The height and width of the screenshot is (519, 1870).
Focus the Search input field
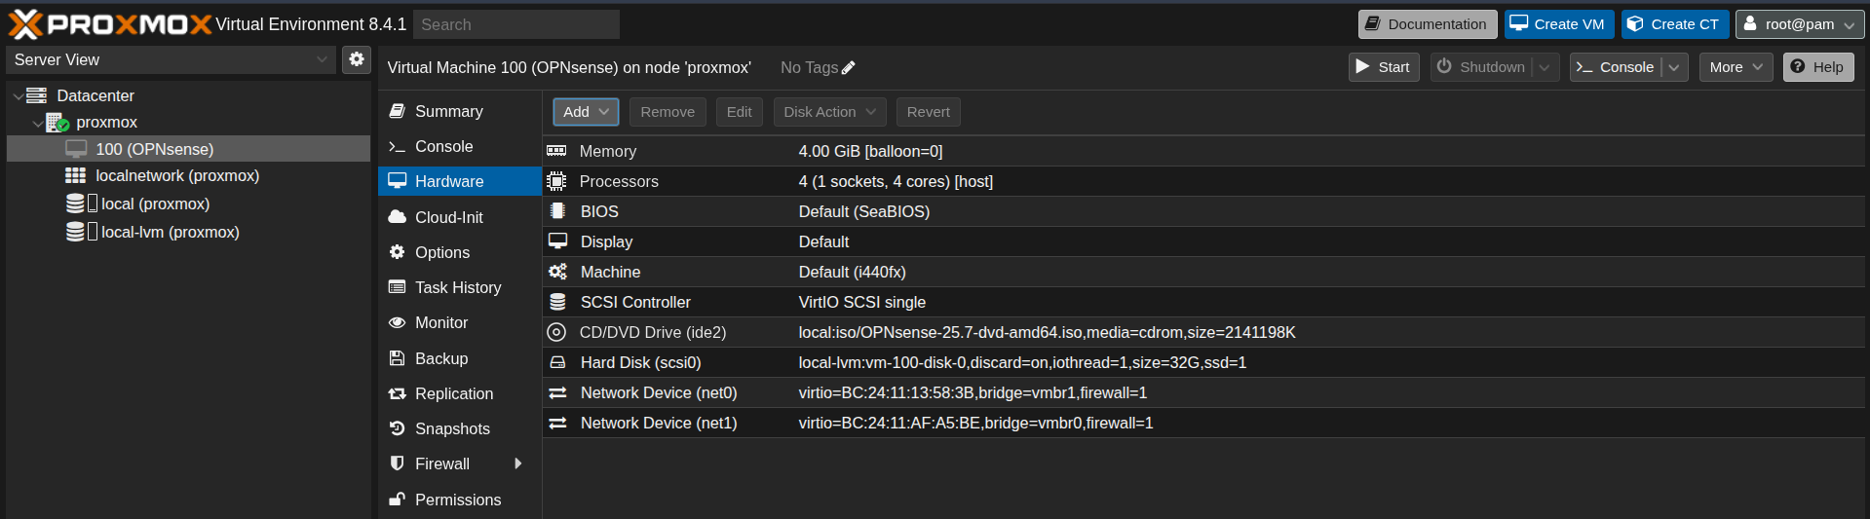[516, 24]
